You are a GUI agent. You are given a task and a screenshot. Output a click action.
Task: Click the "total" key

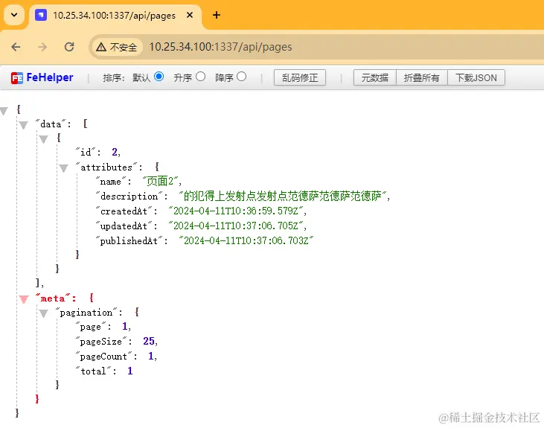(x=93, y=371)
